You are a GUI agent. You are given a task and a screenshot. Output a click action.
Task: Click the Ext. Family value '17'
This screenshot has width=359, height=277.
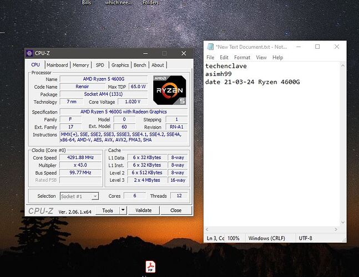(x=71, y=127)
